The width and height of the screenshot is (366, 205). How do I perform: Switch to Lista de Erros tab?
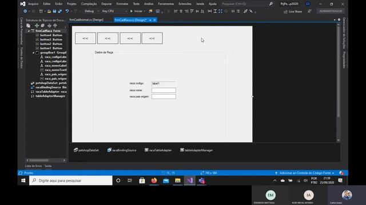coord(33,166)
